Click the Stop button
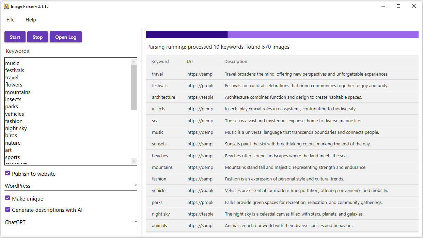This screenshot has height=238, width=423. (37, 37)
